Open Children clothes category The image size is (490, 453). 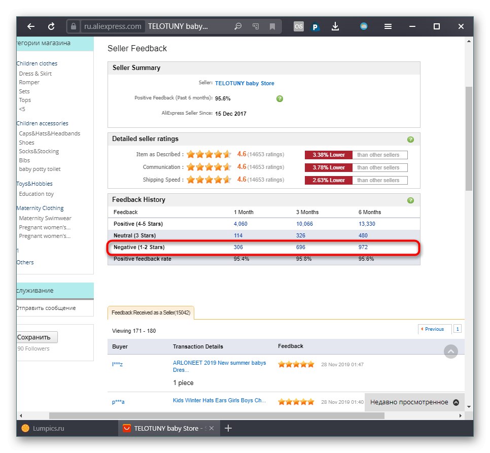(37, 63)
